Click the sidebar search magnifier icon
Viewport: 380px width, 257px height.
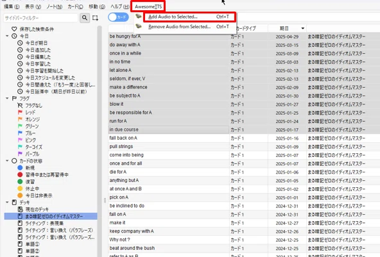[85, 18]
